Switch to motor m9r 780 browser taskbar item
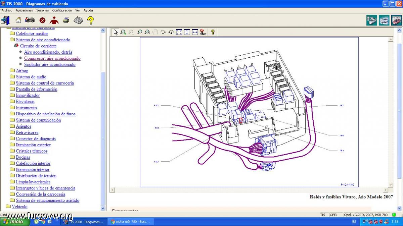The width and height of the screenshot is (403, 226). [132, 222]
